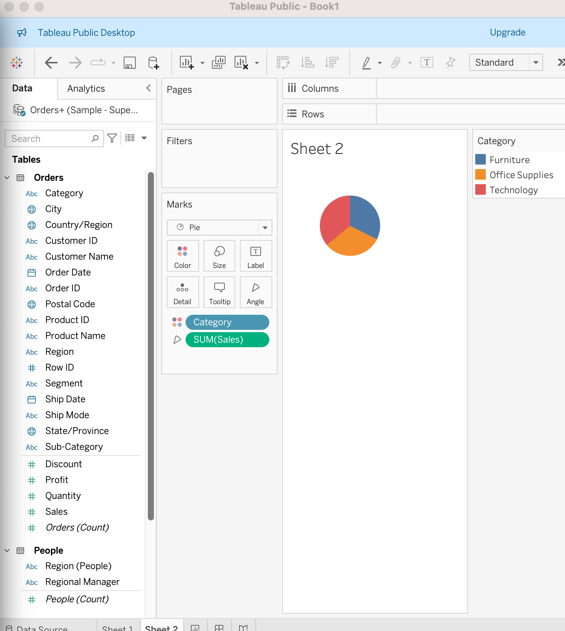Open the view data pane dropdown arrow
565x631 pixels.
(x=144, y=138)
